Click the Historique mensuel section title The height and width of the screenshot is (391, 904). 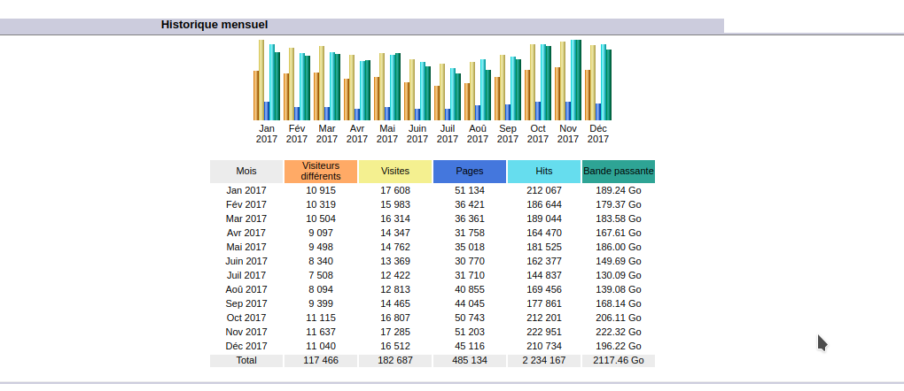click(x=214, y=25)
